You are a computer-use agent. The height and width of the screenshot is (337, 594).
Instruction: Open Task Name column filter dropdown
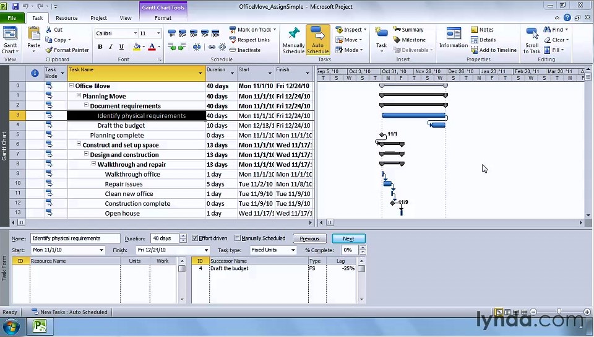click(x=200, y=72)
